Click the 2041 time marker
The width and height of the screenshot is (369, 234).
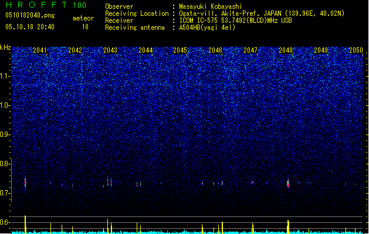(40, 50)
